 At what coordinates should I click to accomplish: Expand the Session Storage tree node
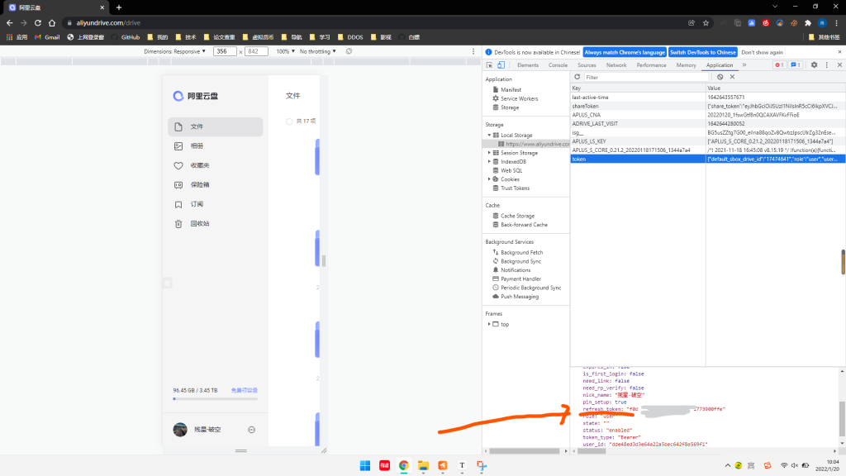(x=489, y=153)
